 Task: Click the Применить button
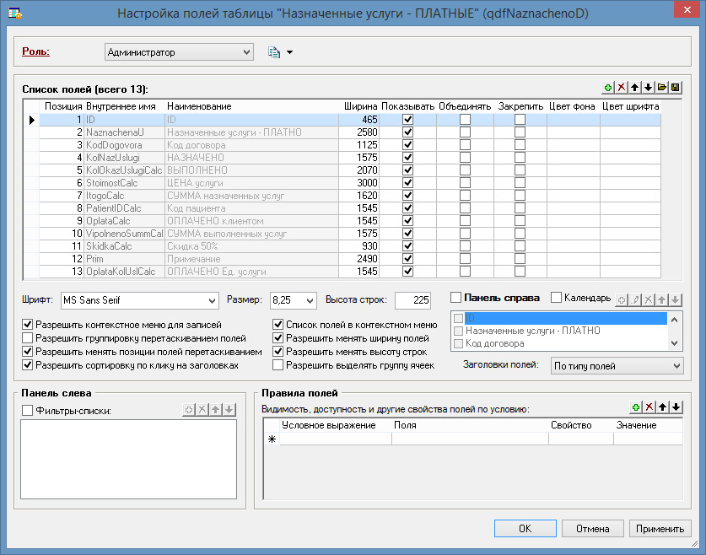(660, 529)
